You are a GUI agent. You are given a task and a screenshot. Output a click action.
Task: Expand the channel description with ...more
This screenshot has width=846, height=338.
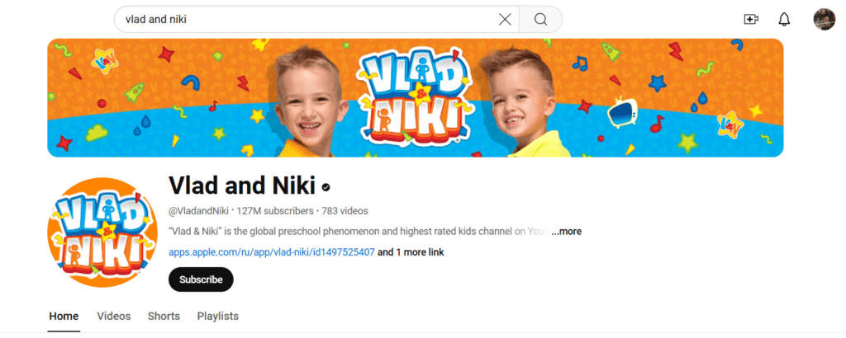(566, 232)
